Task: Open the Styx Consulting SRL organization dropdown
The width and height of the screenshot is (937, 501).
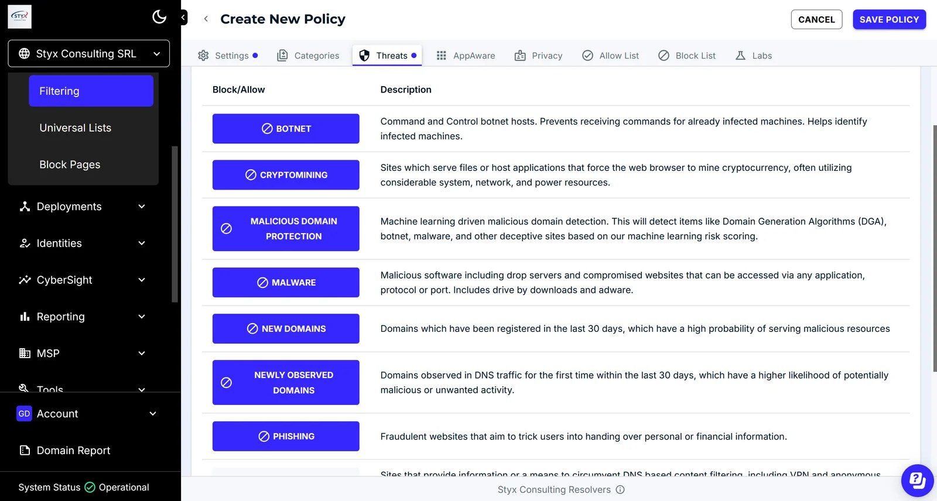Action: pyautogui.click(x=89, y=54)
